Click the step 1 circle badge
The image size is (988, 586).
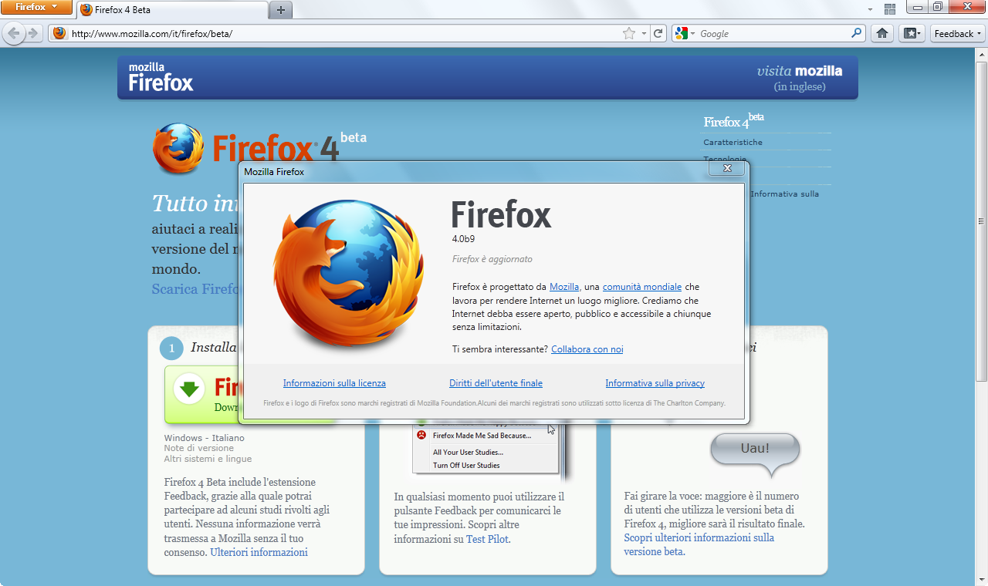[171, 349]
